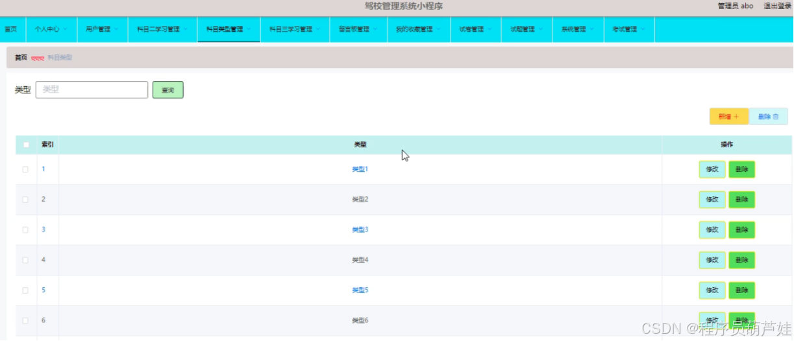The image size is (794, 341).
Task: Click 删除 button in 类型5 row
Action: point(742,290)
